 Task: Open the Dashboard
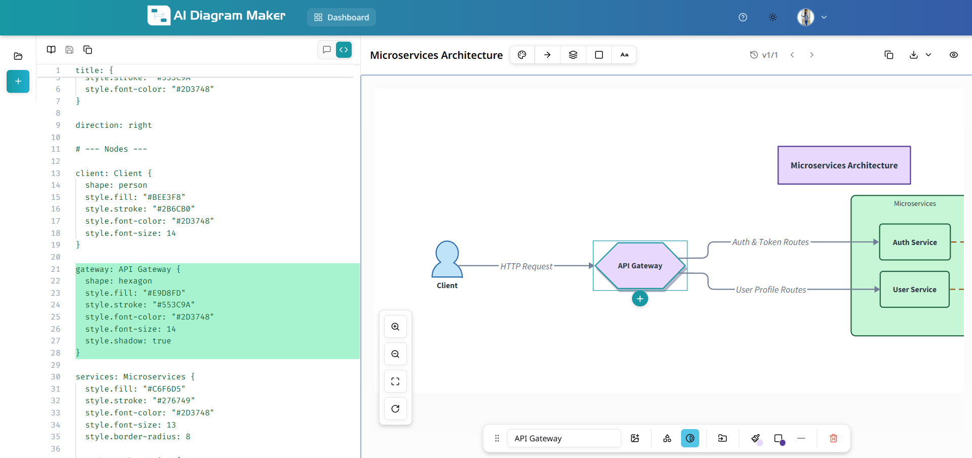(341, 17)
